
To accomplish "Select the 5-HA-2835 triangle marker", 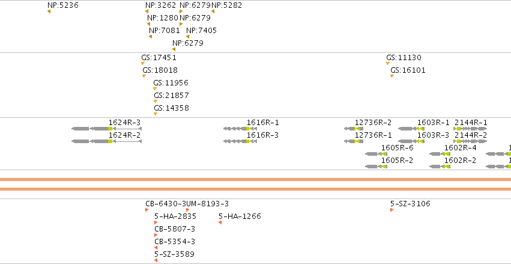I will [156, 223].
